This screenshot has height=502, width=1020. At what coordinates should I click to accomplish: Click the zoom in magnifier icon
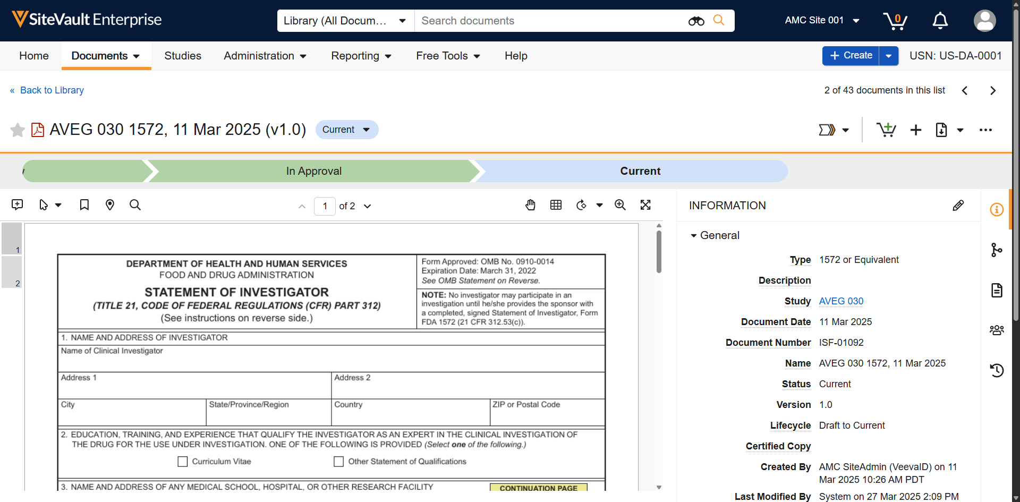620,205
